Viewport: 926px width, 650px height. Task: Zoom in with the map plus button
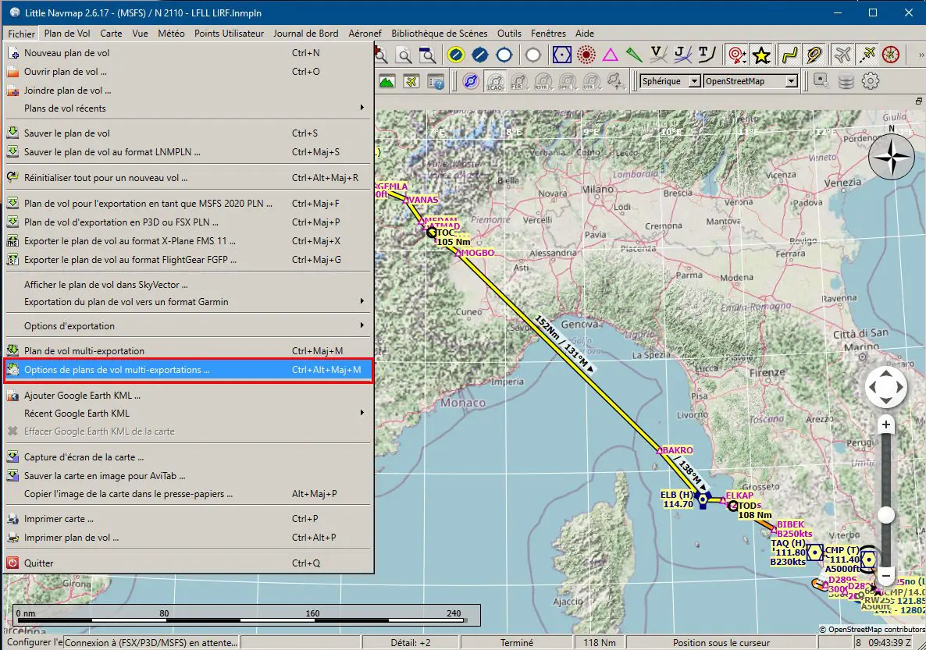tap(886, 424)
